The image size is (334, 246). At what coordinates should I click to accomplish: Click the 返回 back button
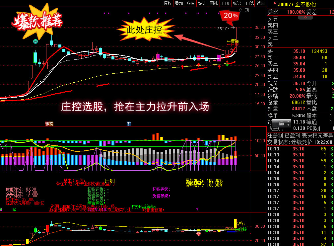click(261, 3)
